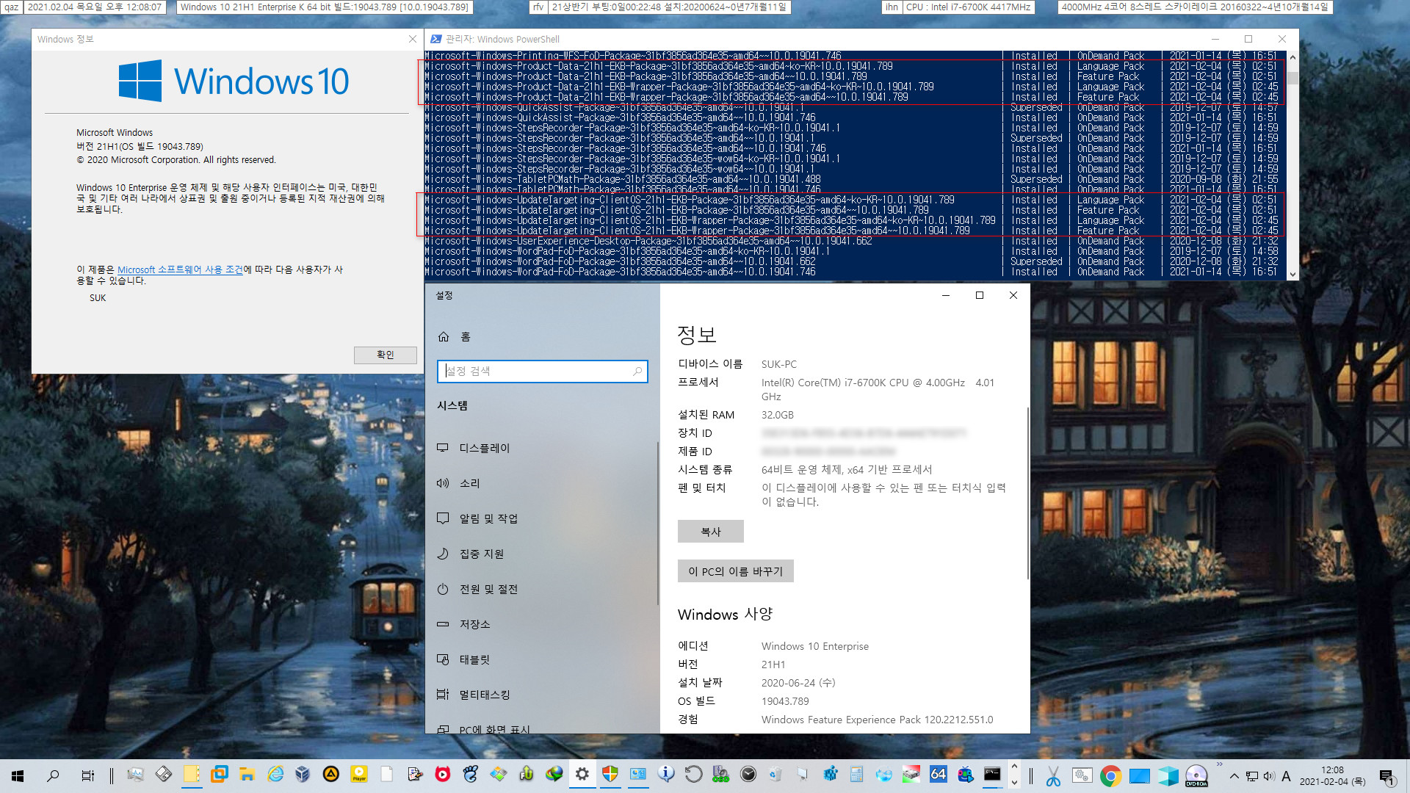Screen dimensions: 1410x793
Task: Launch AIMP player from taskbar
Action: [330, 775]
